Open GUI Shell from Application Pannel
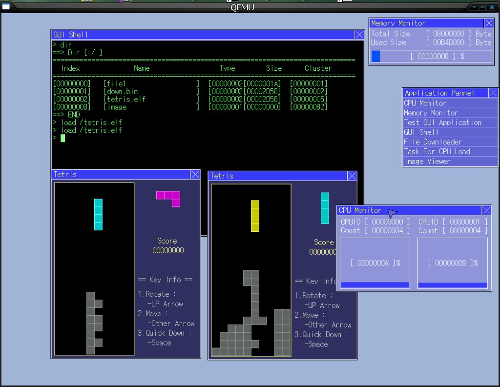This screenshot has height=387, width=500. point(450,132)
